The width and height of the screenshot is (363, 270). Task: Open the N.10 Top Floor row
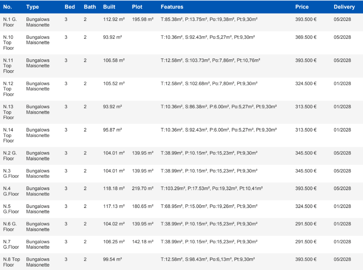(9, 43)
